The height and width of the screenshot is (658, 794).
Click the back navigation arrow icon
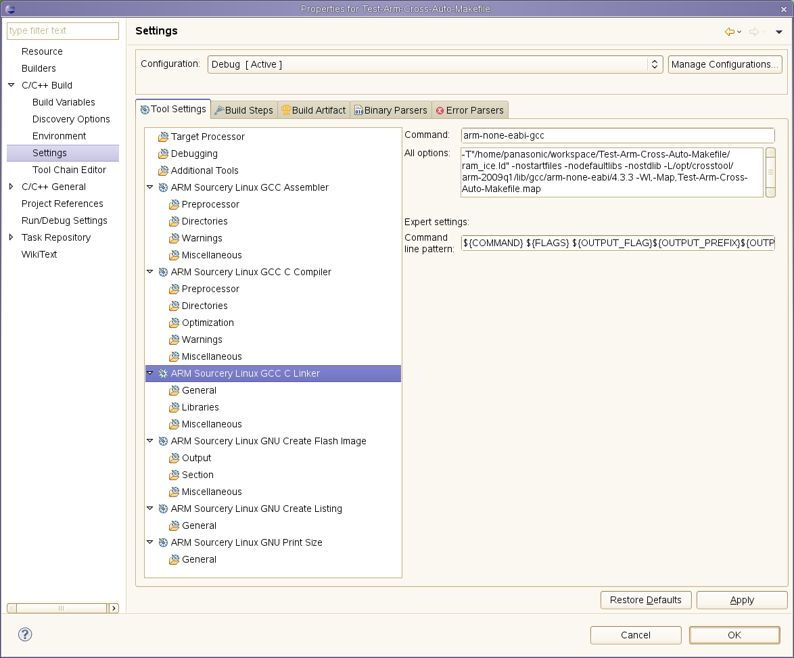click(x=729, y=31)
